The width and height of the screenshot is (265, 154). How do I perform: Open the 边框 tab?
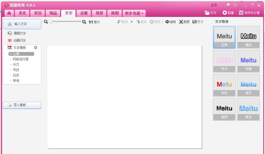pyautogui.click(x=84, y=13)
